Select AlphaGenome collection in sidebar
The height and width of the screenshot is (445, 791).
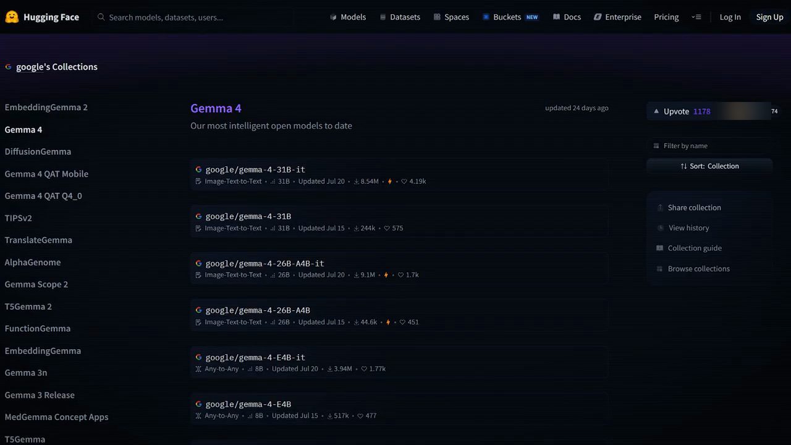coord(33,262)
